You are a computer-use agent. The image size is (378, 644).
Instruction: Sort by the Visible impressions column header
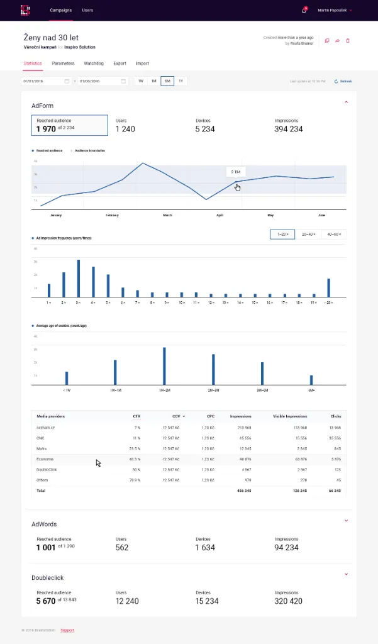(x=290, y=416)
